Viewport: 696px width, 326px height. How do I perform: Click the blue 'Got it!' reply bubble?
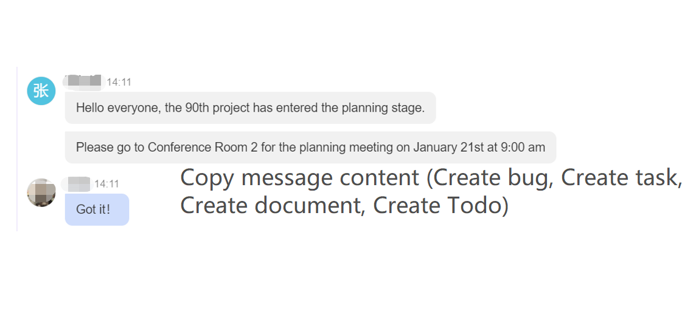97,209
